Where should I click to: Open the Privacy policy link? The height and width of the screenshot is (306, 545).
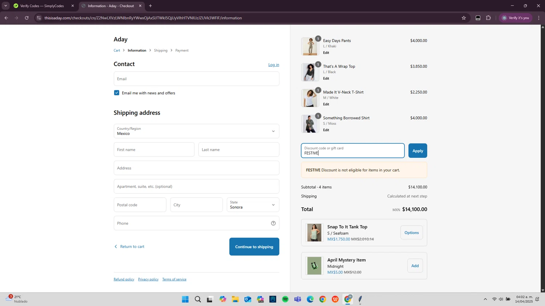coord(148,279)
